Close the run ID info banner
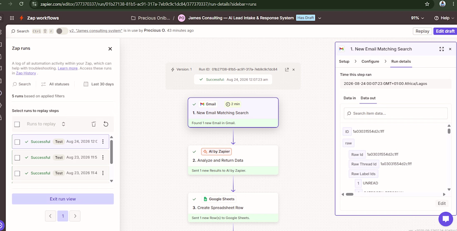The height and width of the screenshot is (231, 457). click(x=293, y=70)
